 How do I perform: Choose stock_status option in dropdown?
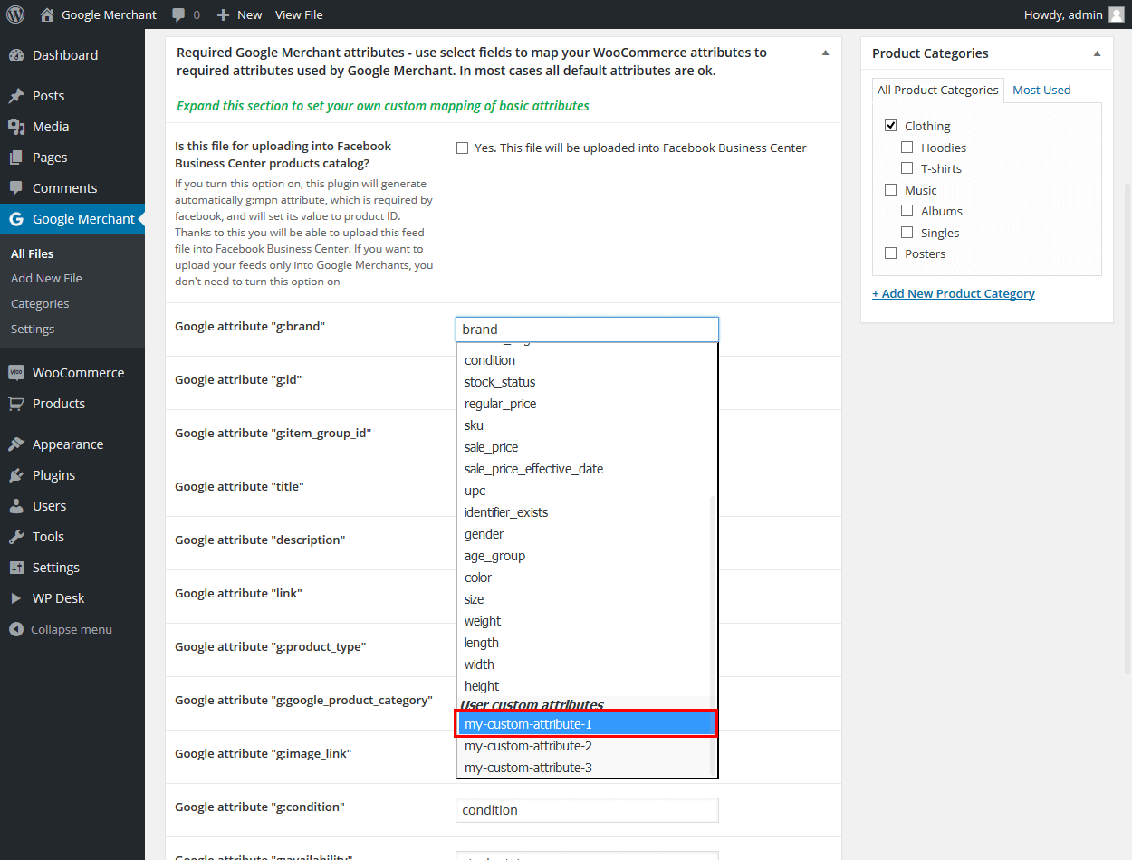(587, 382)
